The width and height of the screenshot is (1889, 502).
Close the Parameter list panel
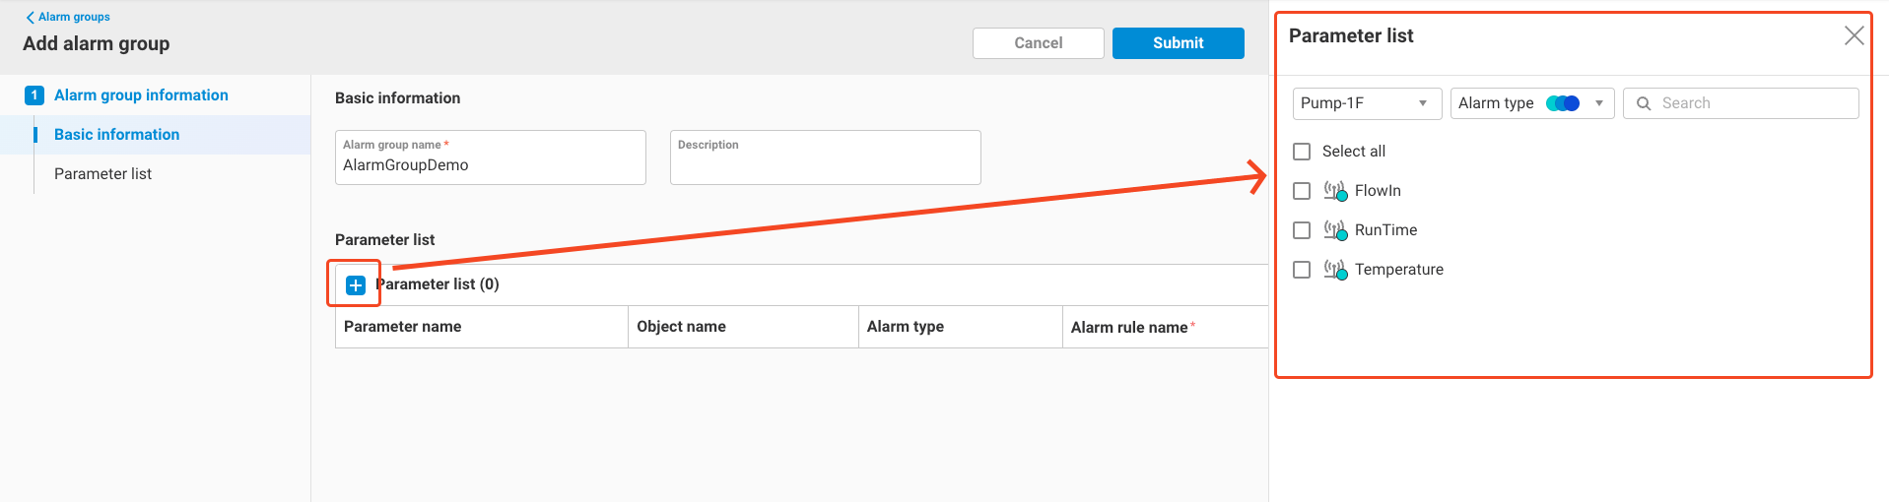pos(1854,36)
